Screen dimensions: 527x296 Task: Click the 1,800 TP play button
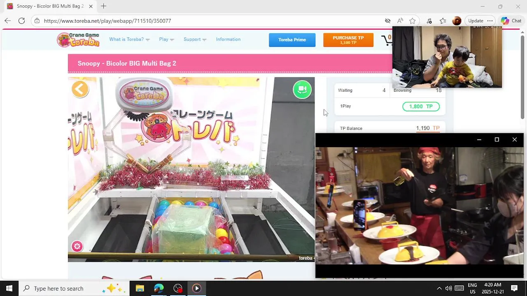pyautogui.click(x=421, y=106)
